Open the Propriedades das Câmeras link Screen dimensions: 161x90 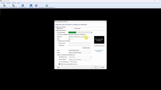point(99,46)
